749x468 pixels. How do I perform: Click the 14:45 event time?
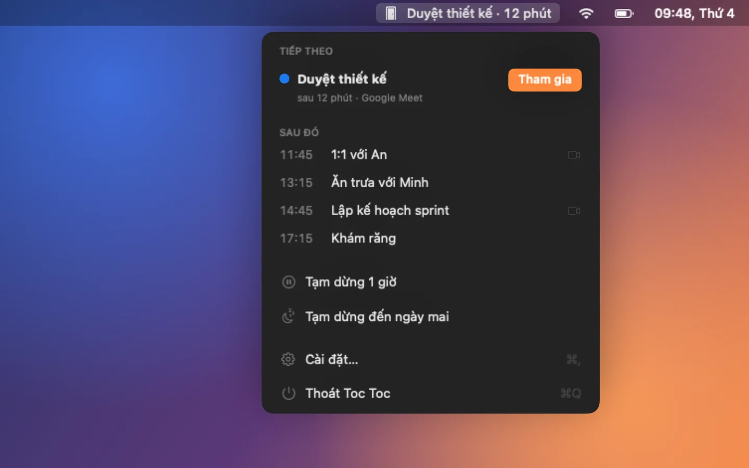296,211
